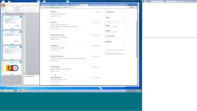Switch to Slides tab in PowerPoint thumbnail pane

[x=3, y=14]
